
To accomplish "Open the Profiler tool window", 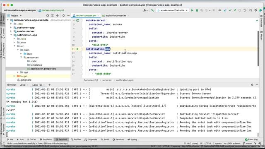I will (x=76, y=139).
